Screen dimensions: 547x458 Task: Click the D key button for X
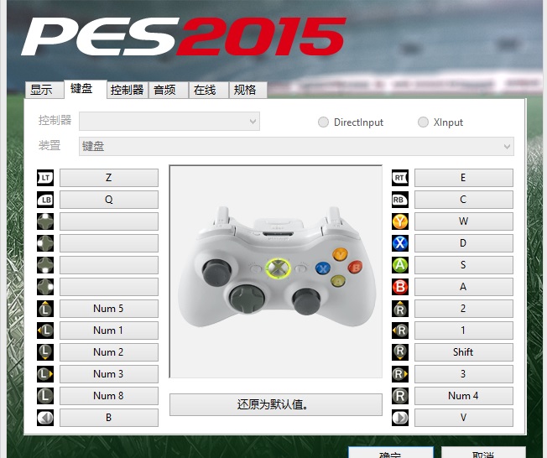[464, 243]
